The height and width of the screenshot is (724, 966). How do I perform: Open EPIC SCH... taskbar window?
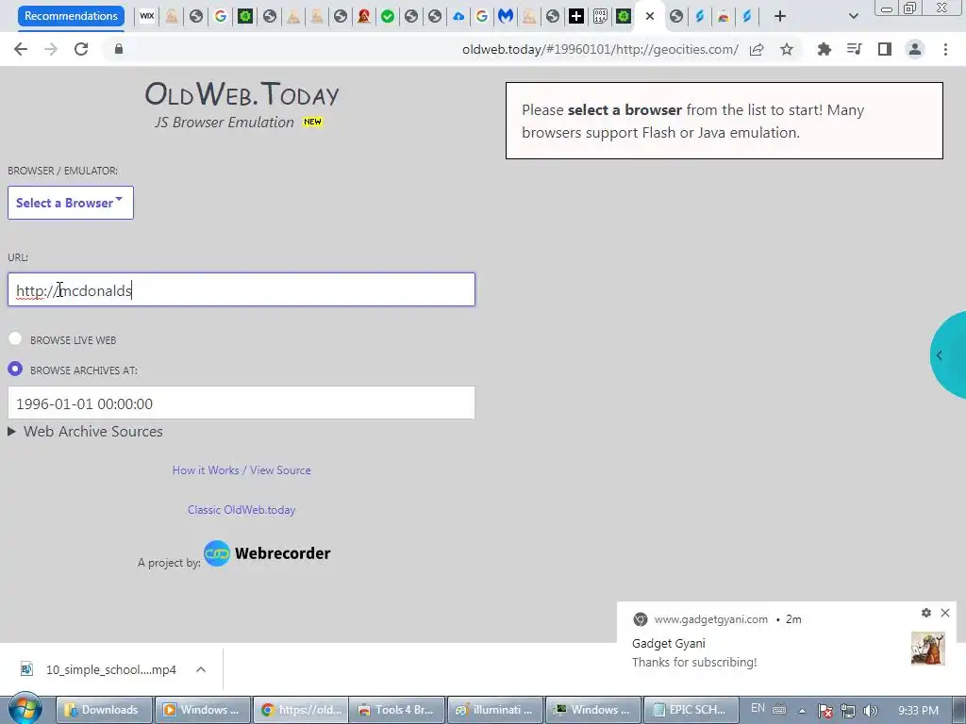coord(690,710)
